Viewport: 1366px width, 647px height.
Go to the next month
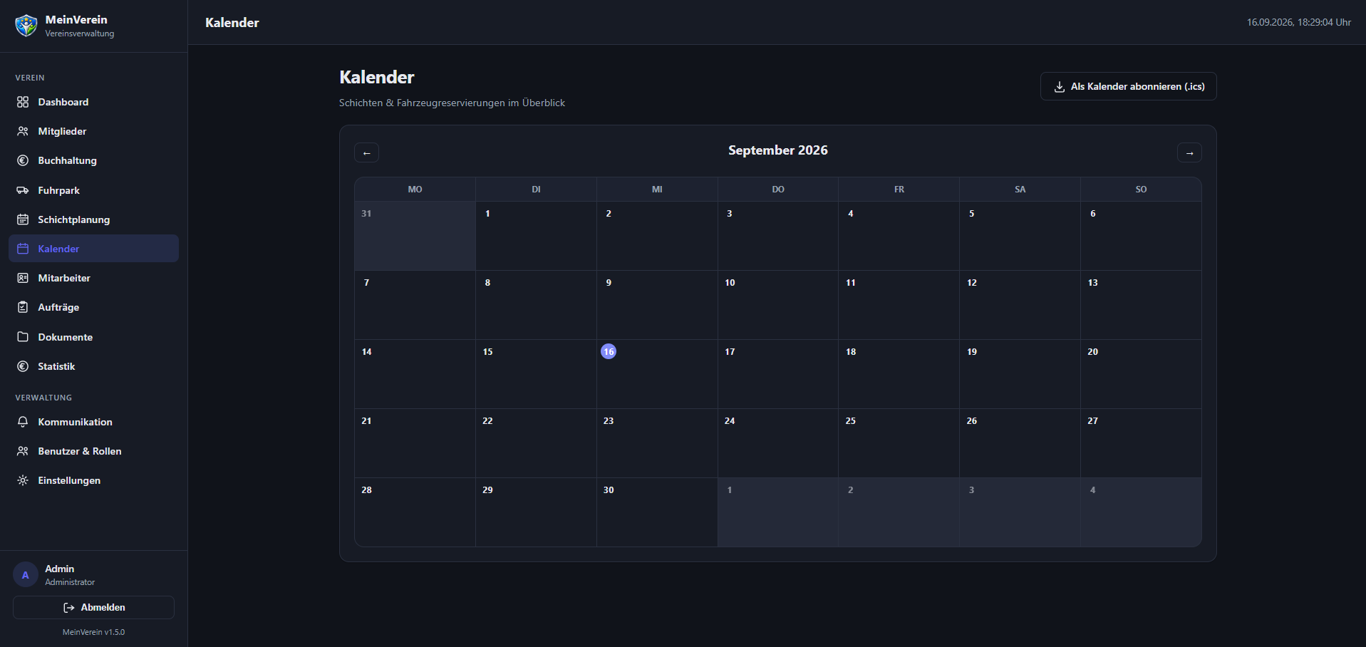[x=1189, y=152]
